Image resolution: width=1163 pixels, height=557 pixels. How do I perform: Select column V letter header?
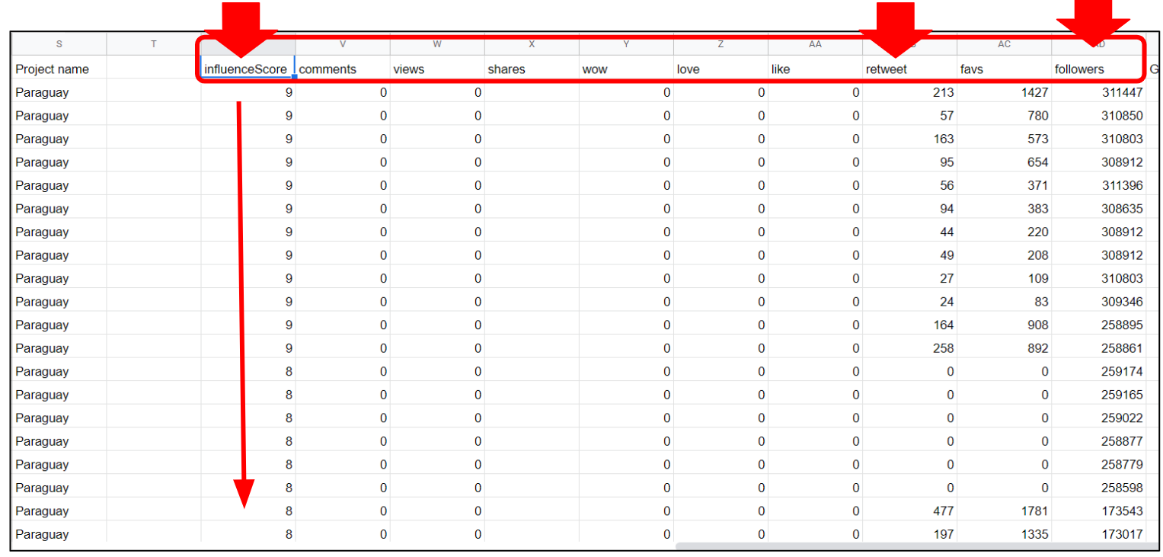coord(343,44)
